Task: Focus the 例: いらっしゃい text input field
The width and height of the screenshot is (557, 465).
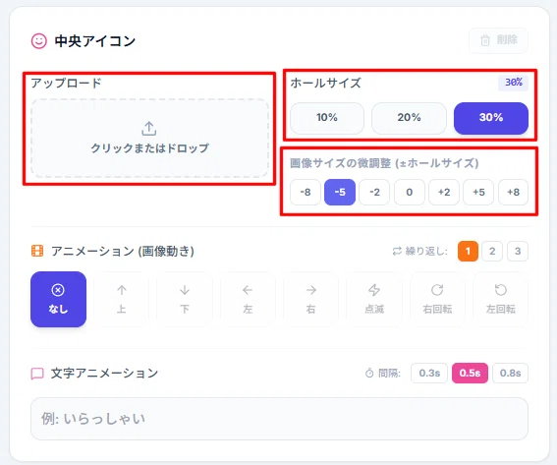Action: pyautogui.click(x=279, y=419)
